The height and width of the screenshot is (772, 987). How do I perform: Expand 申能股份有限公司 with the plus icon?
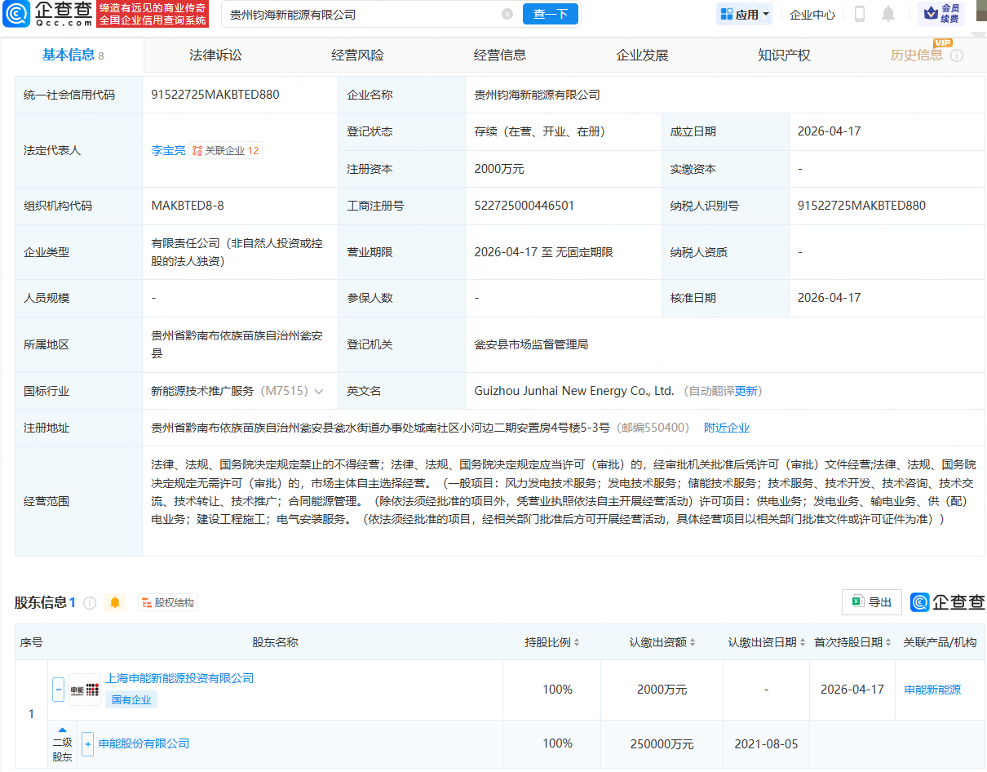86,743
